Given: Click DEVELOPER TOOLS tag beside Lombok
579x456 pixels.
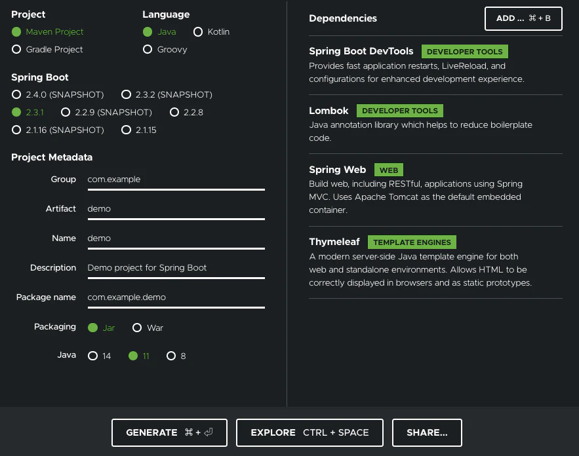Looking at the screenshot, I should 400,111.
